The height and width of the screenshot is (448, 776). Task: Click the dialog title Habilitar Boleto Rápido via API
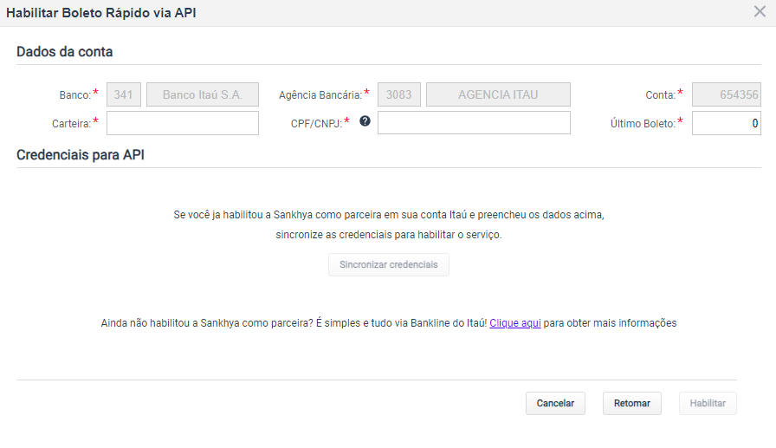tap(101, 13)
